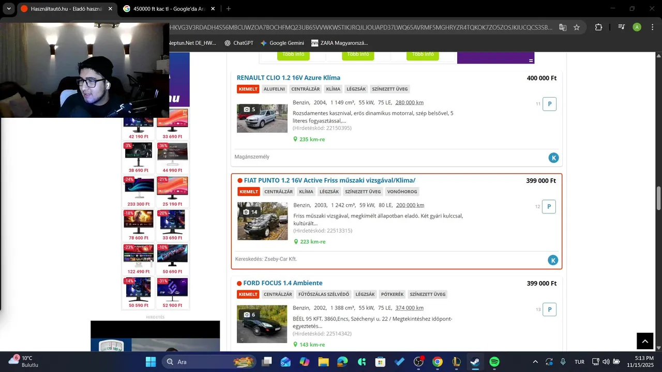Switch to Használtautó.hu tab

tap(66, 9)
